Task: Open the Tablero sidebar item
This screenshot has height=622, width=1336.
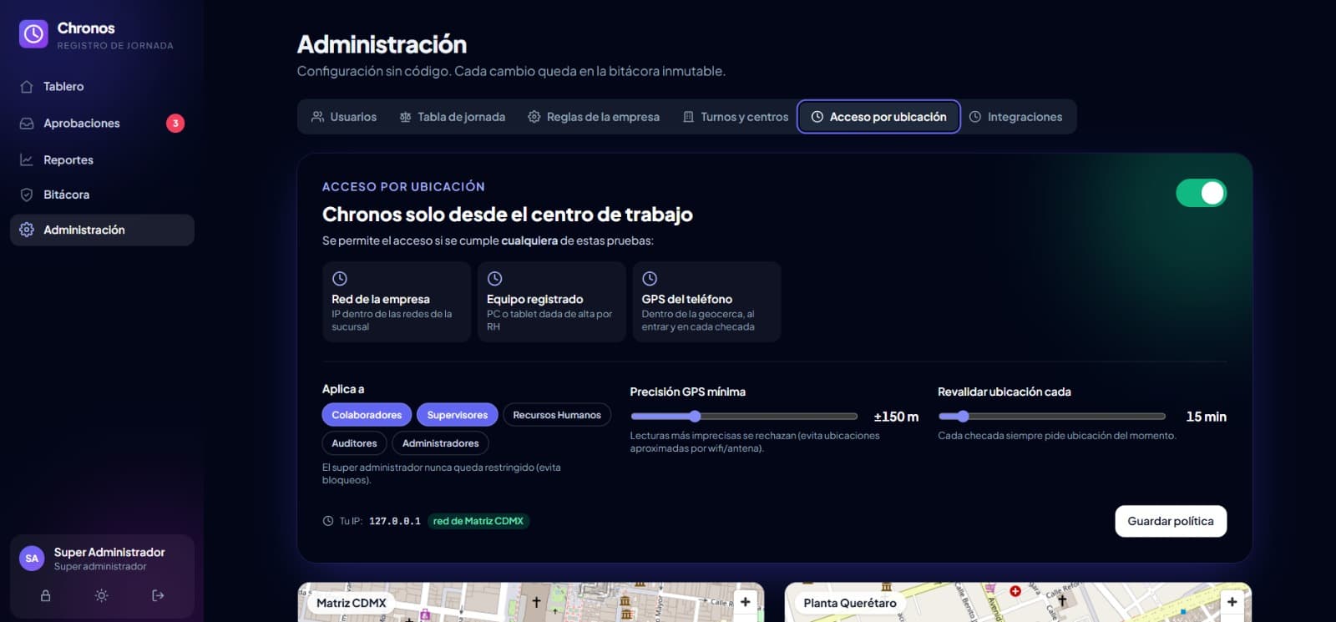Action: tap(102, 87)
